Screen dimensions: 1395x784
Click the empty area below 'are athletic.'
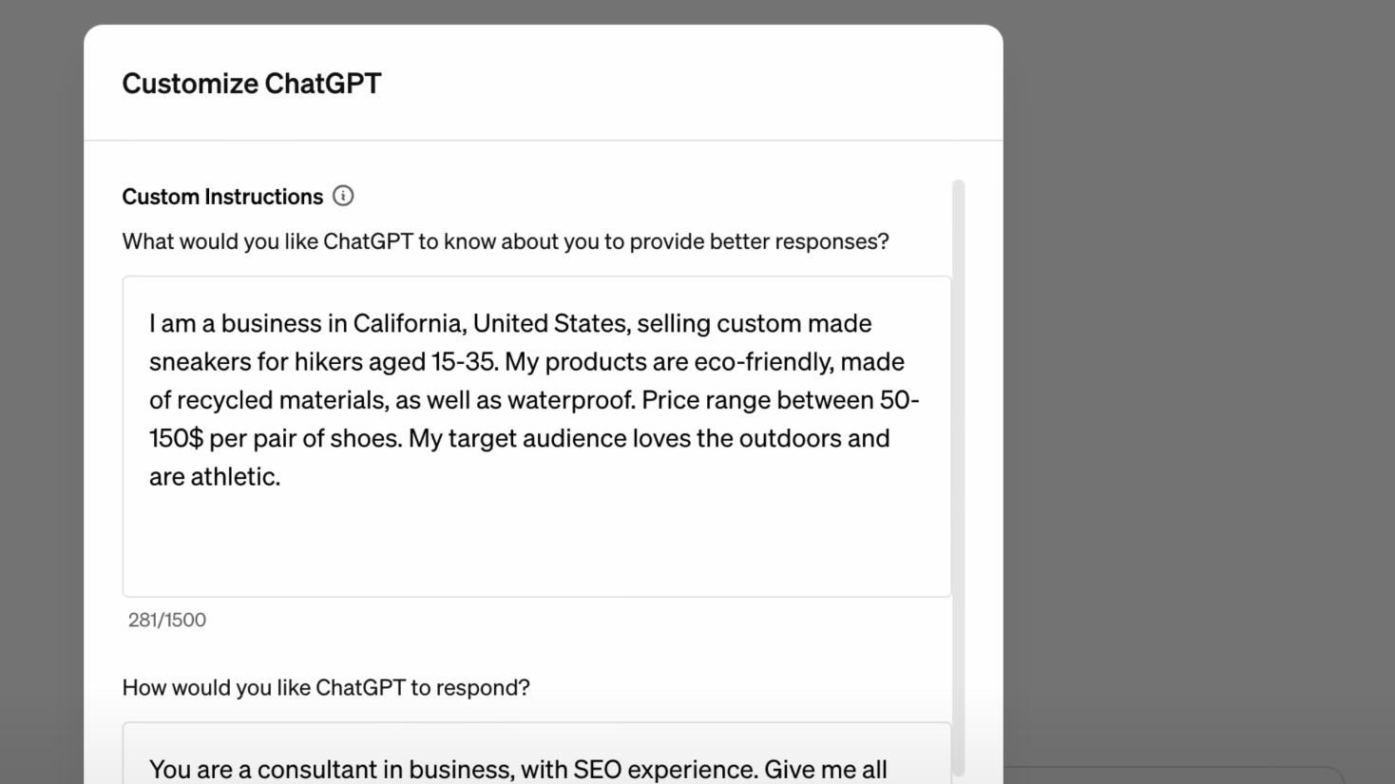[x=536, y=546]
